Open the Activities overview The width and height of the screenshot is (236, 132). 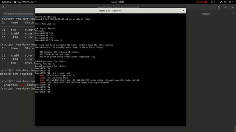click(6, 2)
